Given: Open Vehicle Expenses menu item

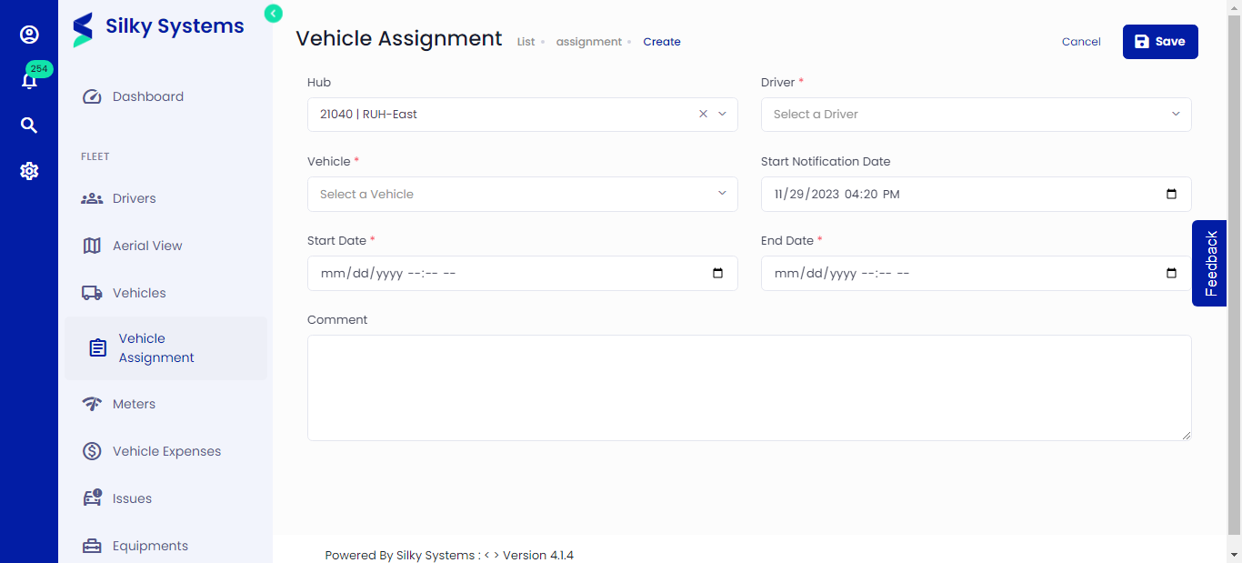Looking at the screenshot, I should click(166, 451).
